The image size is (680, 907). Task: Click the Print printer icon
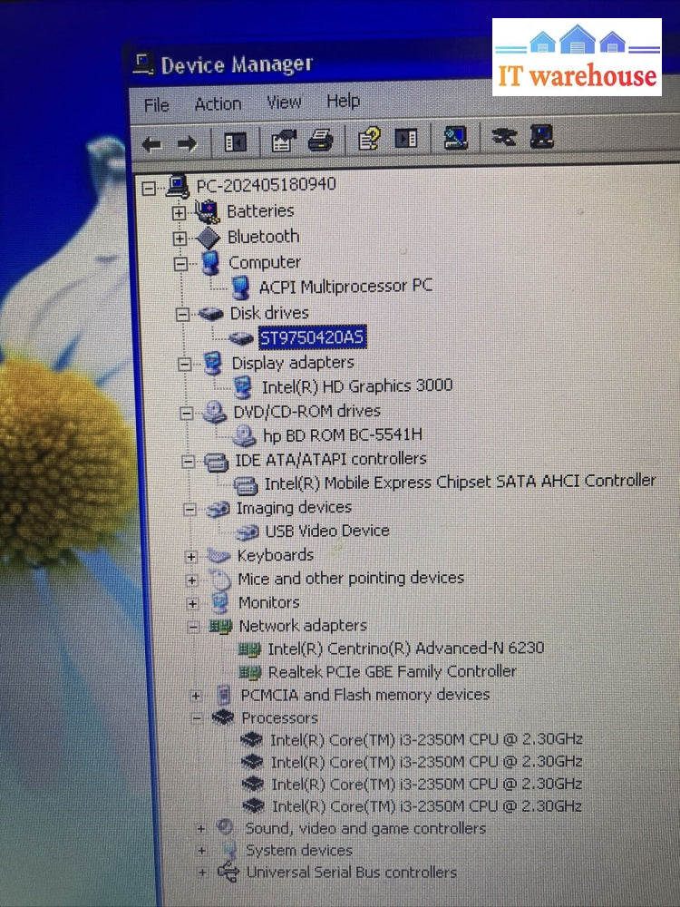pyautogui.click(x=320, y=141)
